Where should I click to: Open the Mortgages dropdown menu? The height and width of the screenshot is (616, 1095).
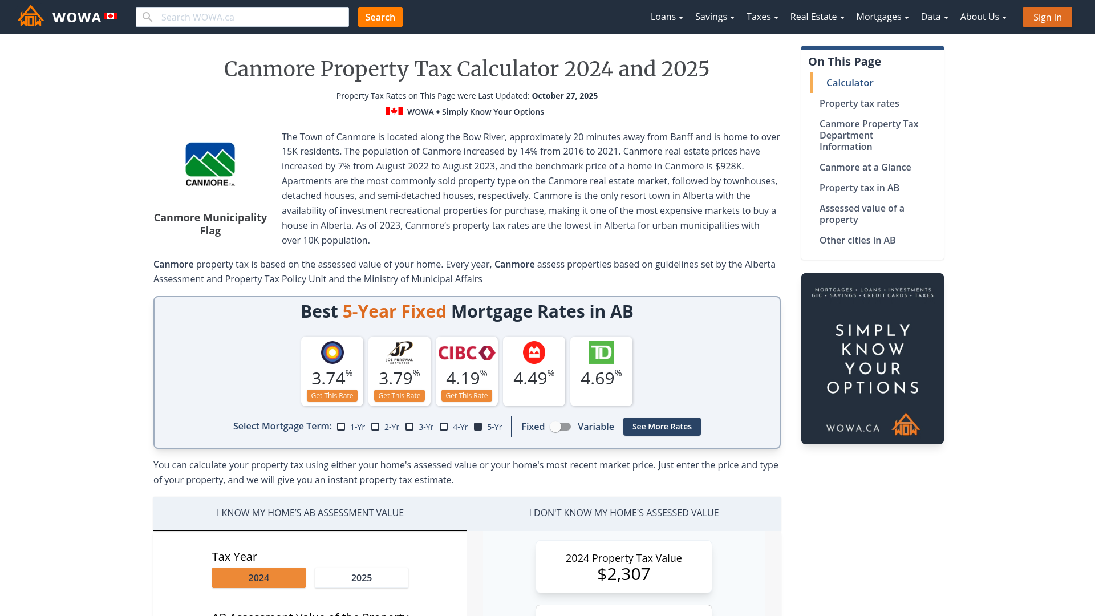(881, 17)
